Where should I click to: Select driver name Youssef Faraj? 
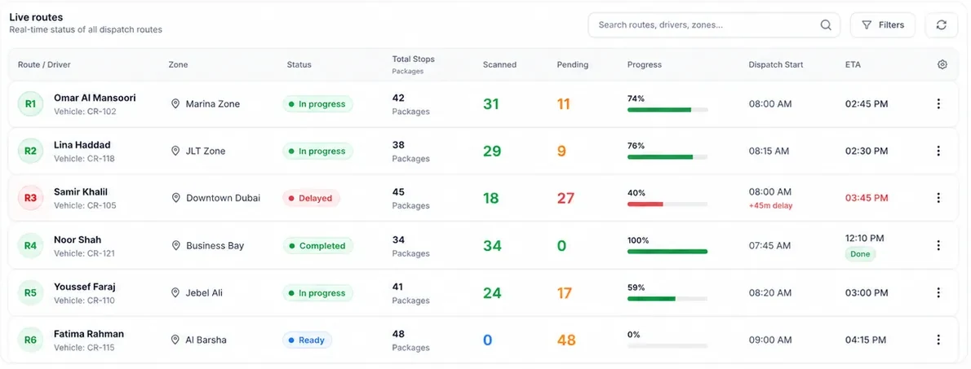pos(85,287)
